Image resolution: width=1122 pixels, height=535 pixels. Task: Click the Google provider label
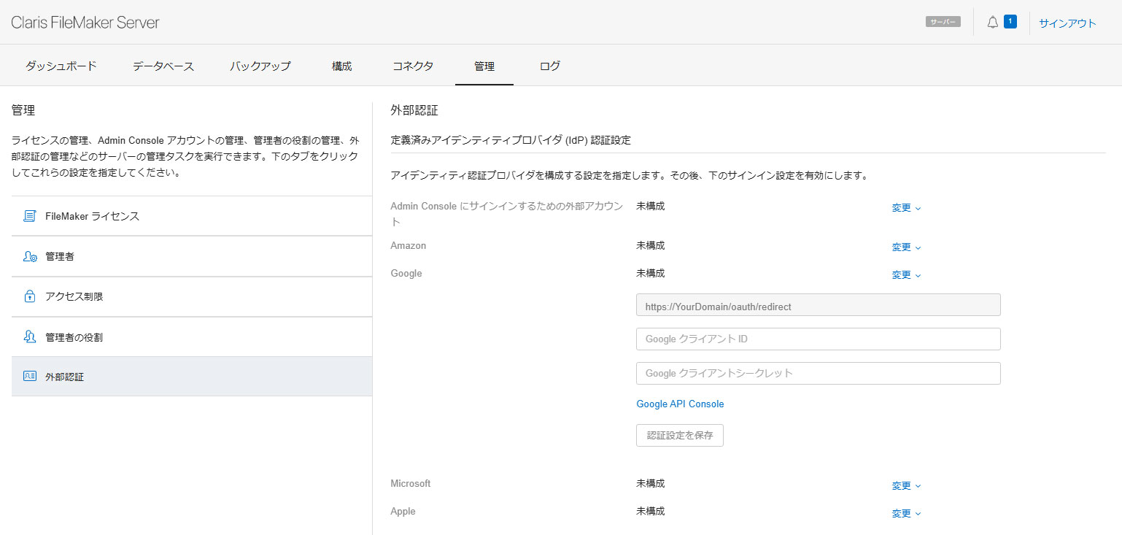pos(406,274)
